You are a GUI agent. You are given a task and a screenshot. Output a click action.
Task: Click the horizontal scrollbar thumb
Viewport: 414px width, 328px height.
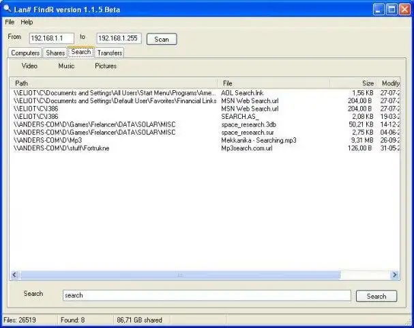tap(180, 275)
